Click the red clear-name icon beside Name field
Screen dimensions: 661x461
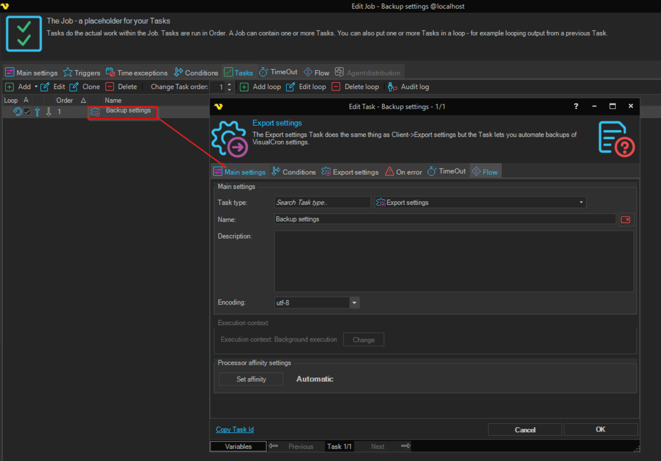[626, 220]
